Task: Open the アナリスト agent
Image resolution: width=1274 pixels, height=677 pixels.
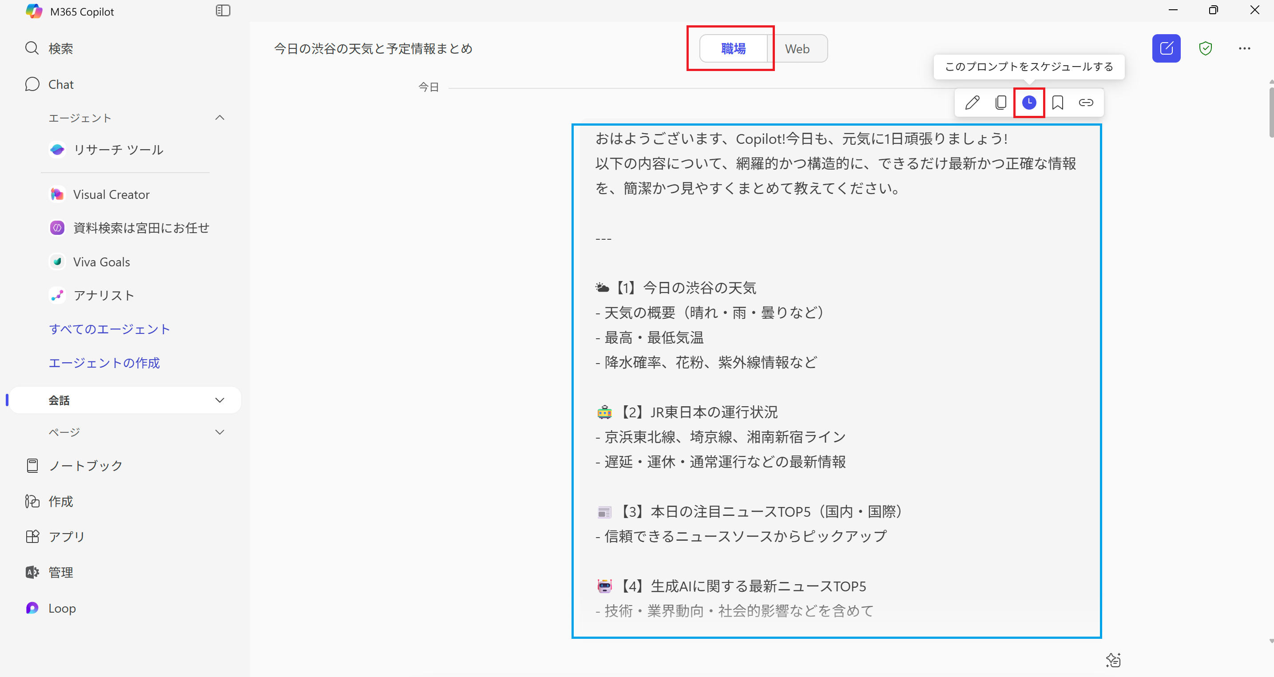Action: [x=103, y=295]
